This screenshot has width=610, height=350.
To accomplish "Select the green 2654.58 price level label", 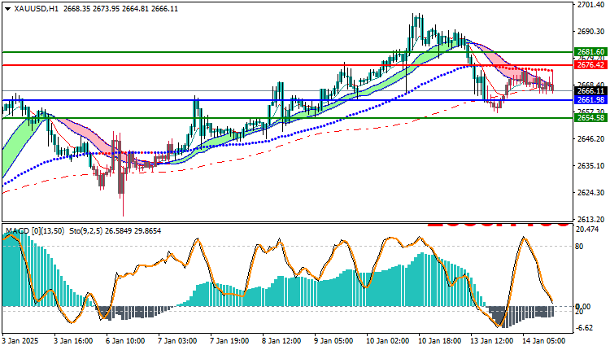I will (x=590, y=117).
